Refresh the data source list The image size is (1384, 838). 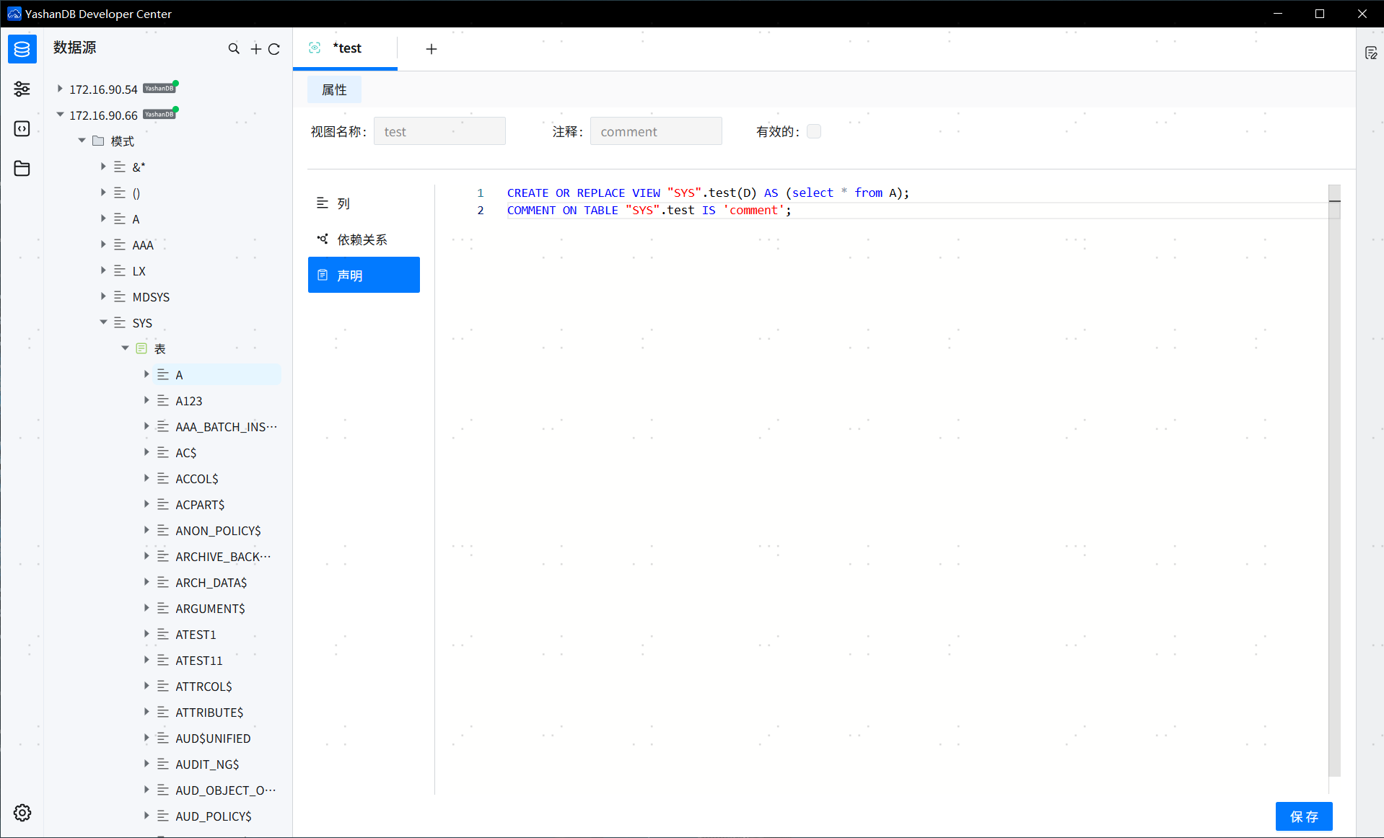274,48
